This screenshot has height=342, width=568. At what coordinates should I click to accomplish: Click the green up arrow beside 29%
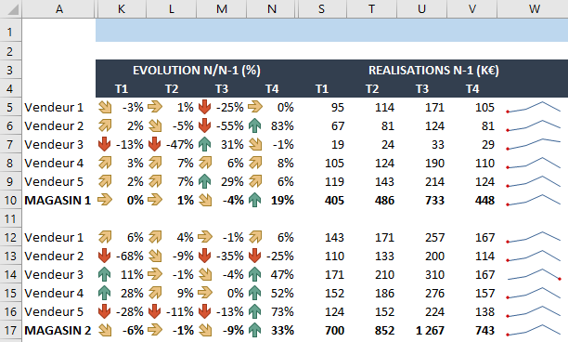[205, 181]
